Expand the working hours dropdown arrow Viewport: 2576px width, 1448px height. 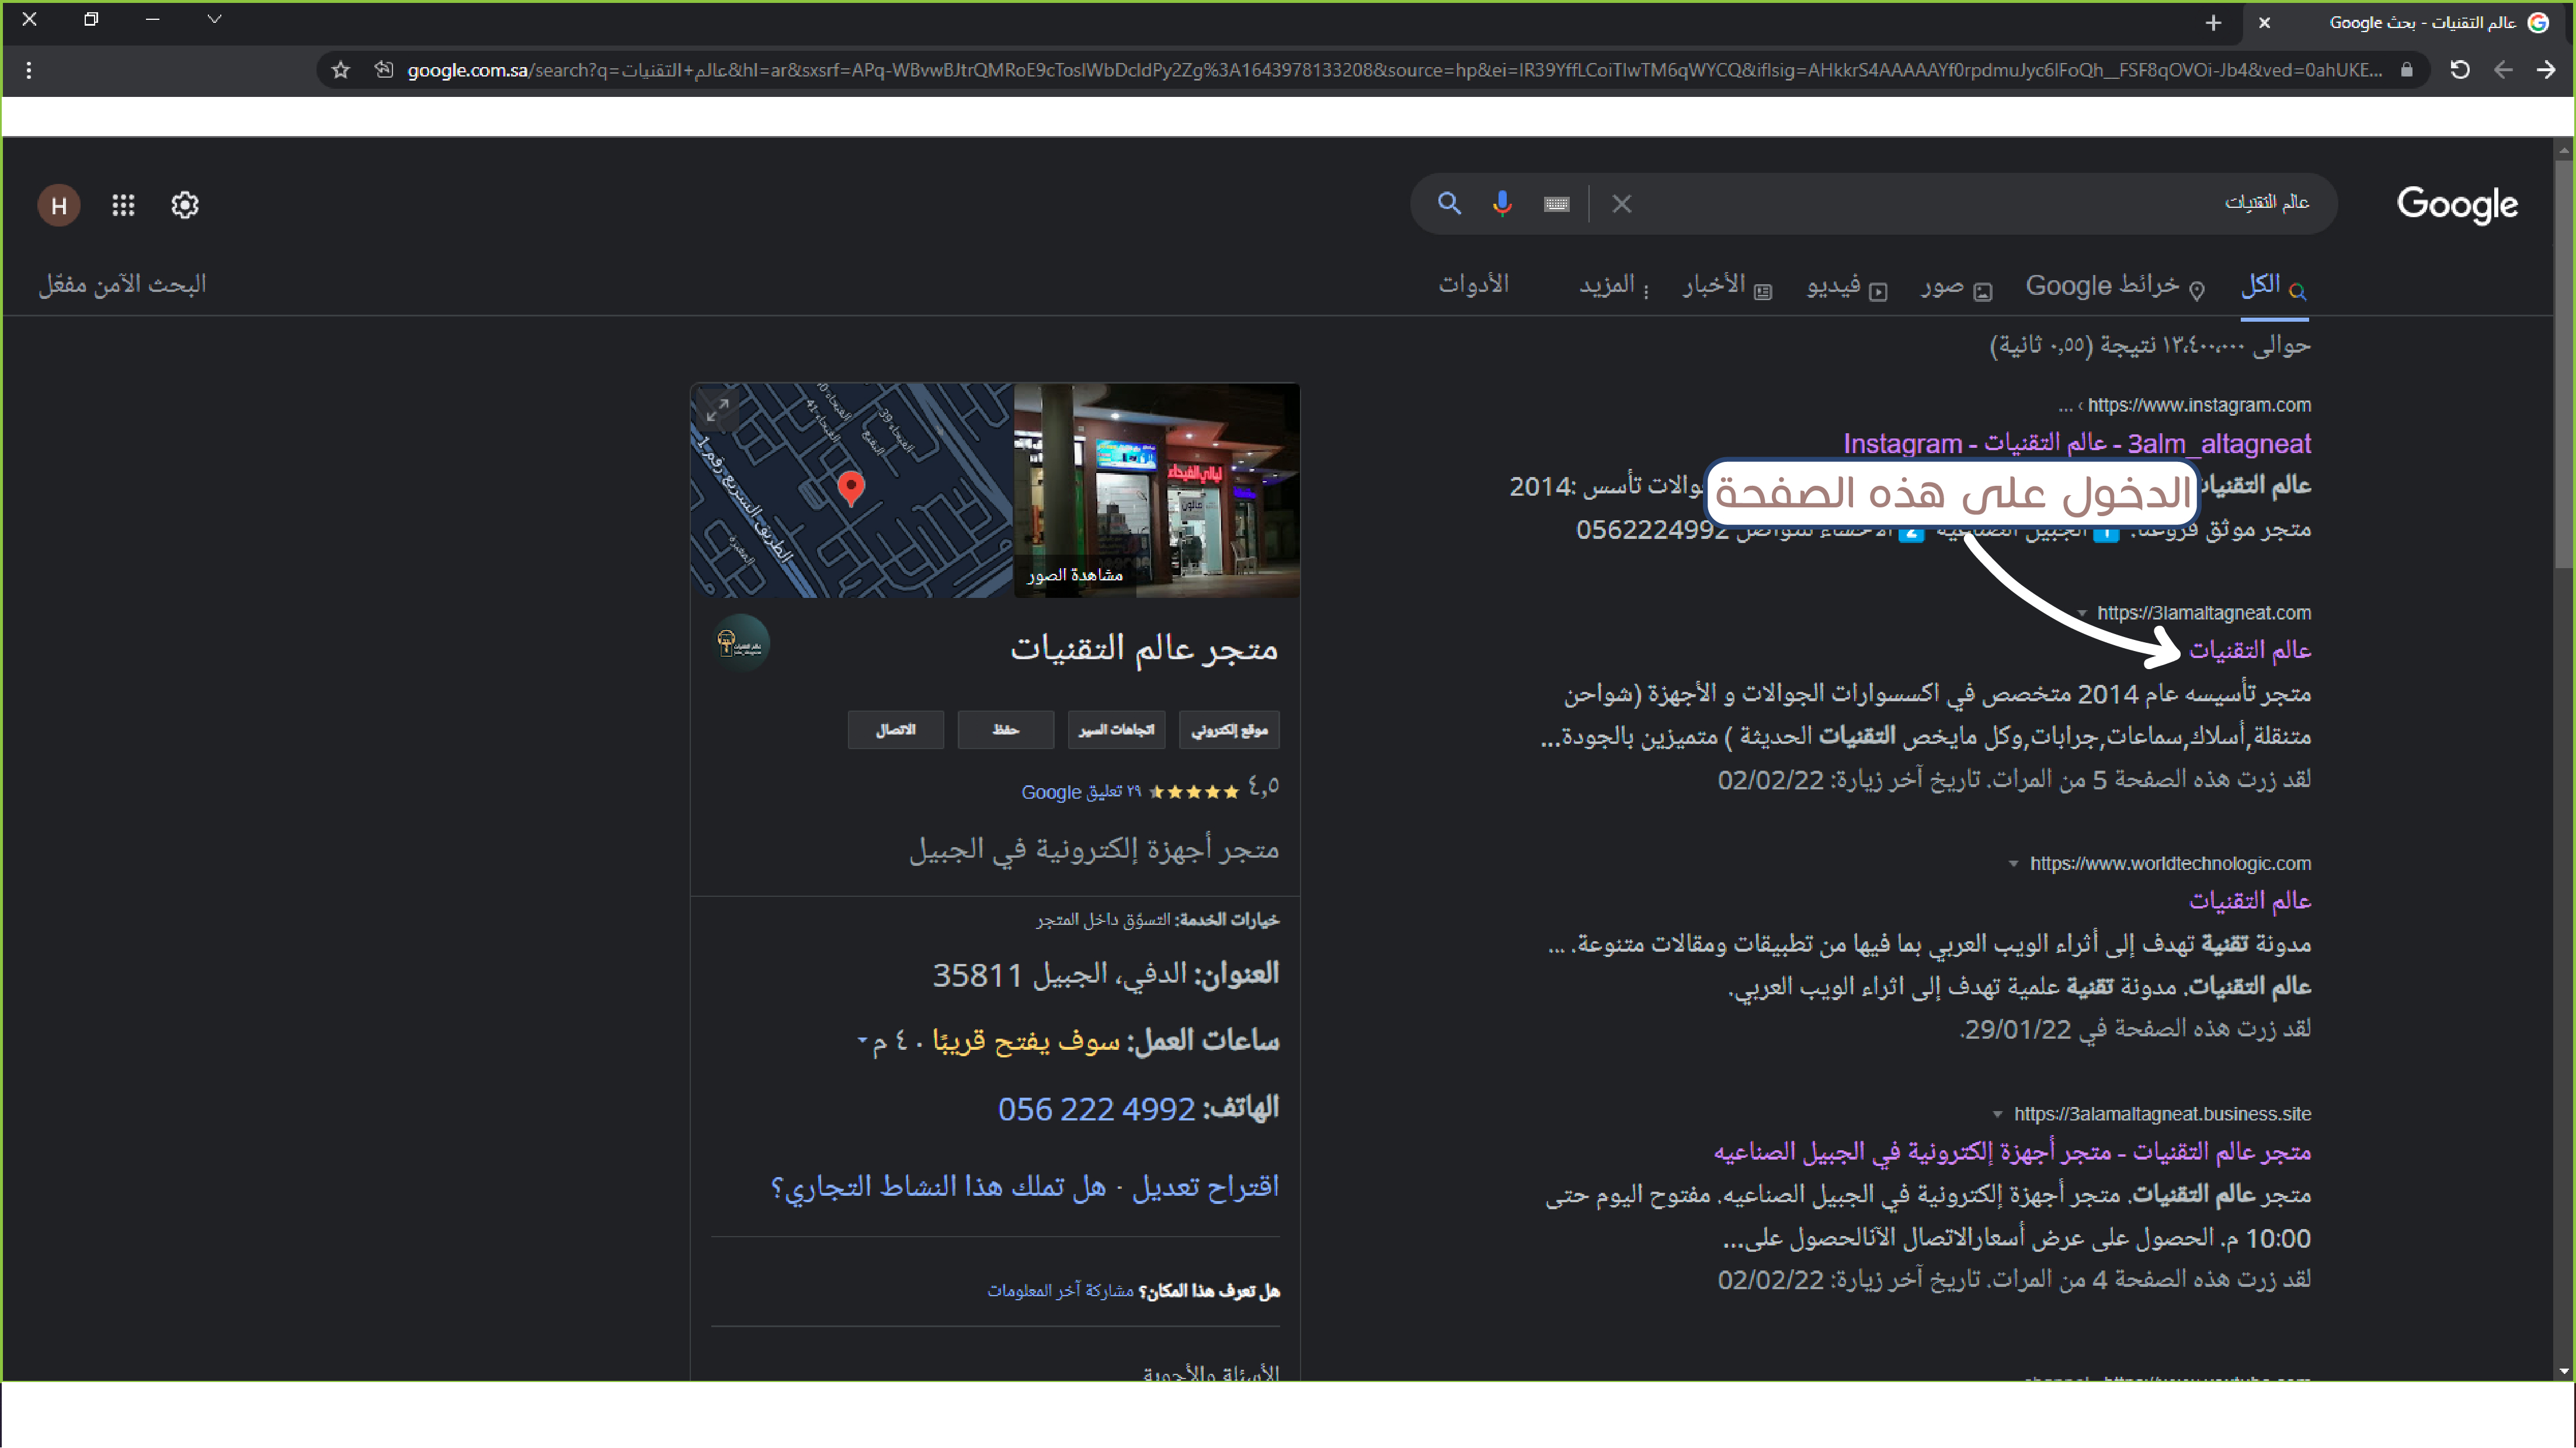point(862,1041)
